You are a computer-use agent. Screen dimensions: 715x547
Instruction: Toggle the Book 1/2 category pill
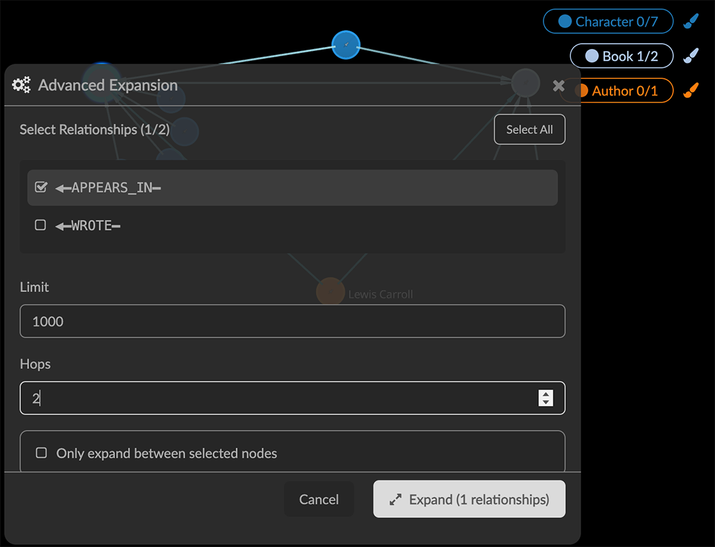[621, 56]
